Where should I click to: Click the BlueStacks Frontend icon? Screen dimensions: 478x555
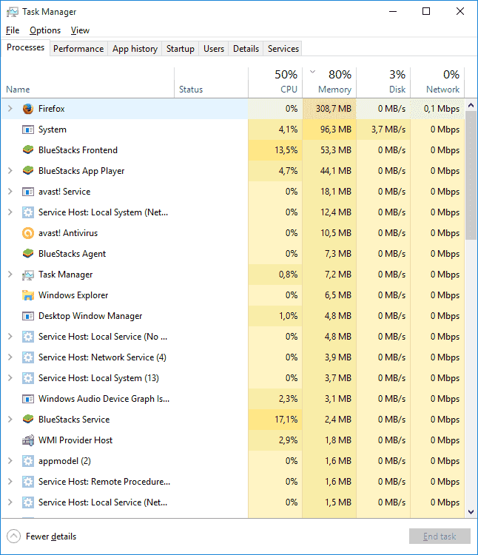pos(28,150)
